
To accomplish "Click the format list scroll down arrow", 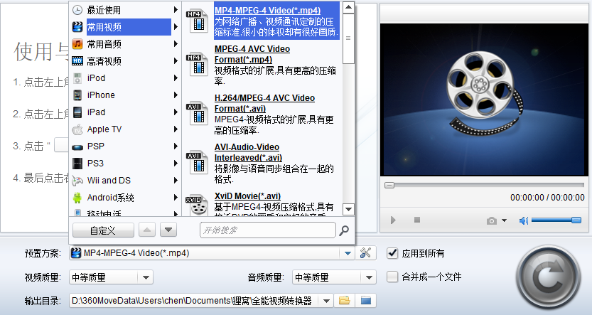I will (348, 209).
